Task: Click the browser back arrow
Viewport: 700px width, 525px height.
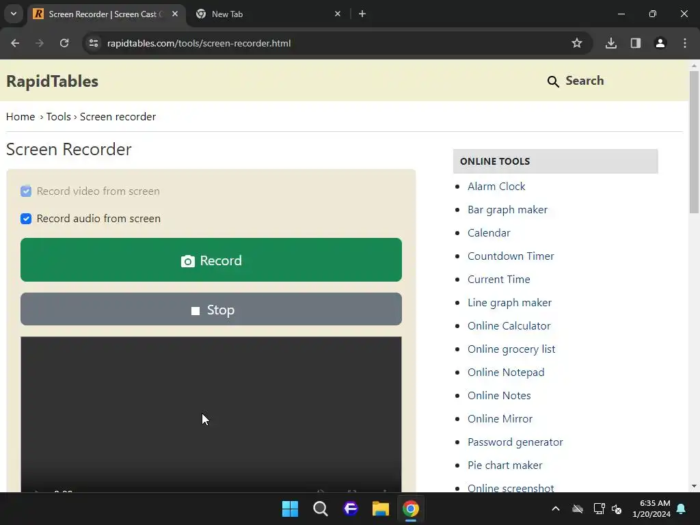Action: click(x=15, y=43)
